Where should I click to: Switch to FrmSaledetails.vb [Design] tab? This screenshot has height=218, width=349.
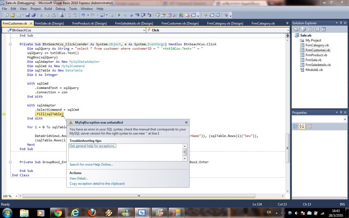[134, 23]
